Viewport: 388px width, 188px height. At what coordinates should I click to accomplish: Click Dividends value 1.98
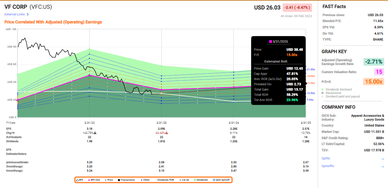coord(89,141)
